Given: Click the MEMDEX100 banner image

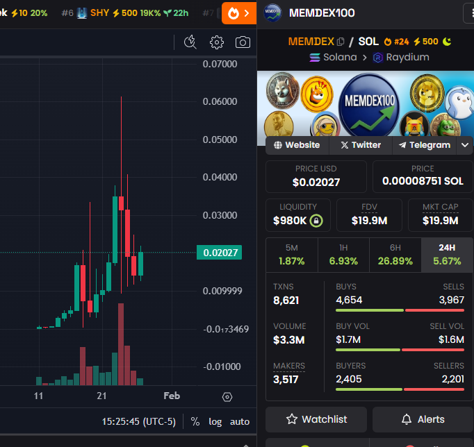Looking at the screenshot, I should coord(366,104).
